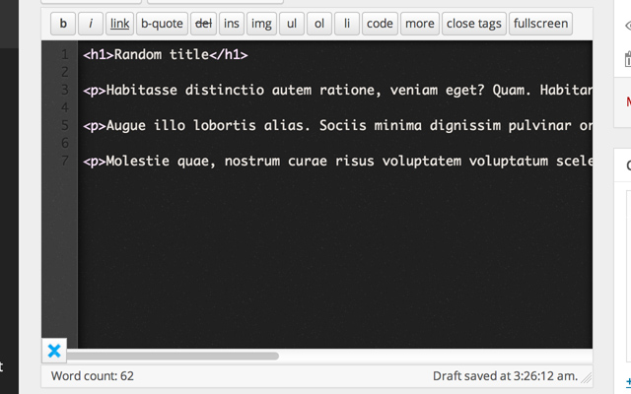The width and height of the screenshot is (631, 394).
Task: Click the 'Molestie quae' paragraph line
Action: point(337,162)
